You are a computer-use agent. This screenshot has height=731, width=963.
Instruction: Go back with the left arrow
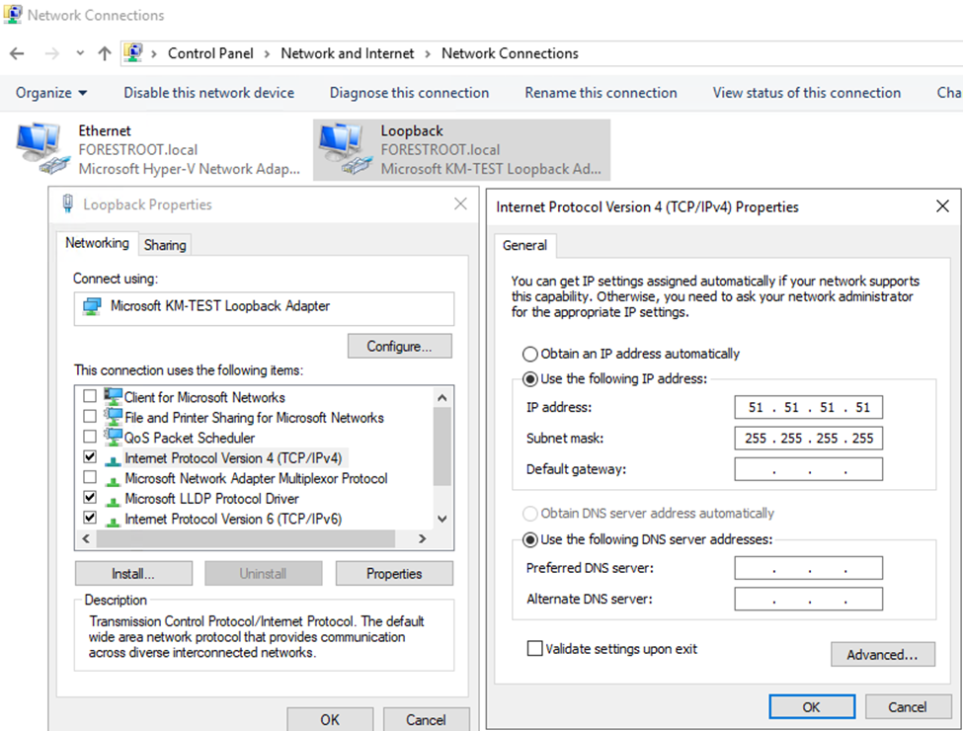coord(17,53)
